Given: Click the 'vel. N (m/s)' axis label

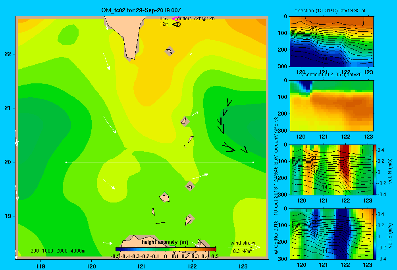Looking at the screenshot, I should coord(390,171).
